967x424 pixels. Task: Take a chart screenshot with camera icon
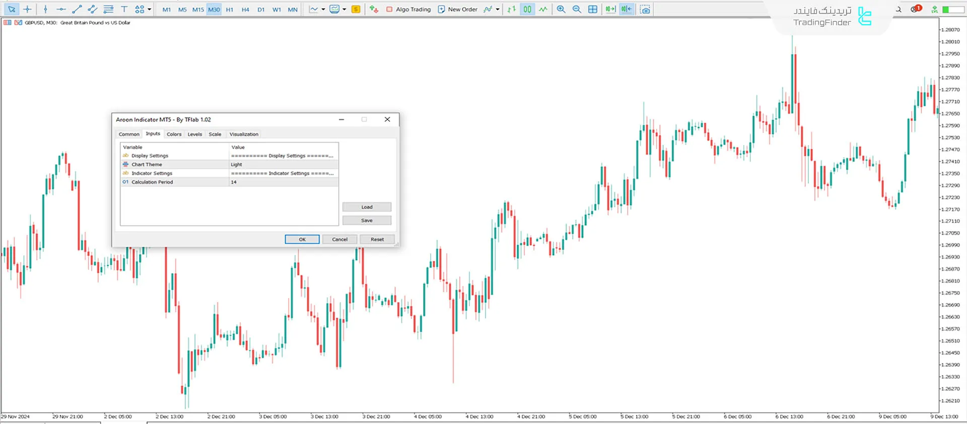tap(645, 9)
